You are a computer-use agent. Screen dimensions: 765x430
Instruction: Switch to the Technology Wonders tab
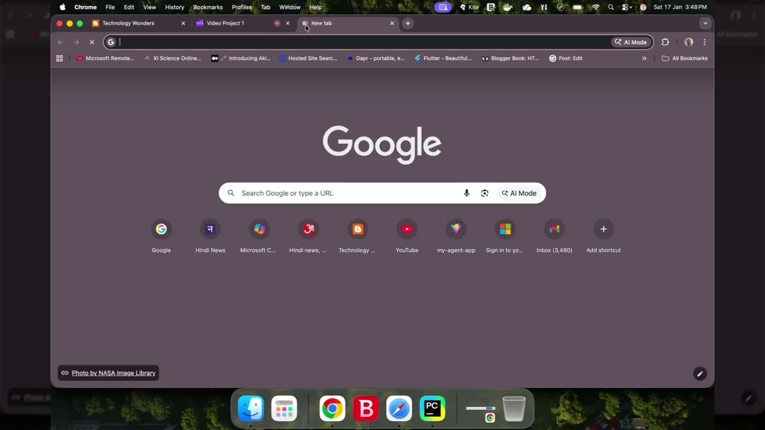(139, 23)
